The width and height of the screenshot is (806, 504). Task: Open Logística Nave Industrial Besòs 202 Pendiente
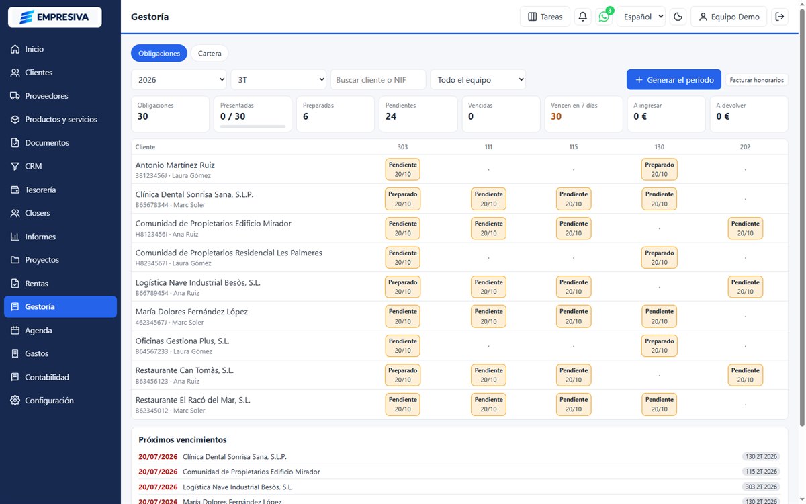[x=746, y=287]
